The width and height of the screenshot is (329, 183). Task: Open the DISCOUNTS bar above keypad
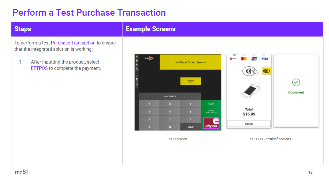[170, 96]
